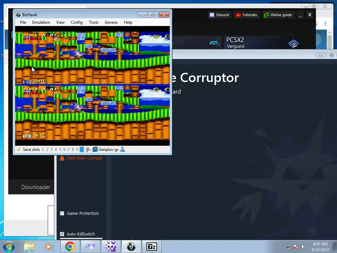Screen dimensions: 337x253
Task: Switch to the BizHawk taskbar icon
Action: point(131,246)
